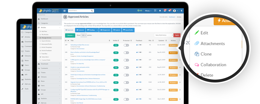
Task: Click the Tools wrench icon in back window
Action: (x=22, y=89)
